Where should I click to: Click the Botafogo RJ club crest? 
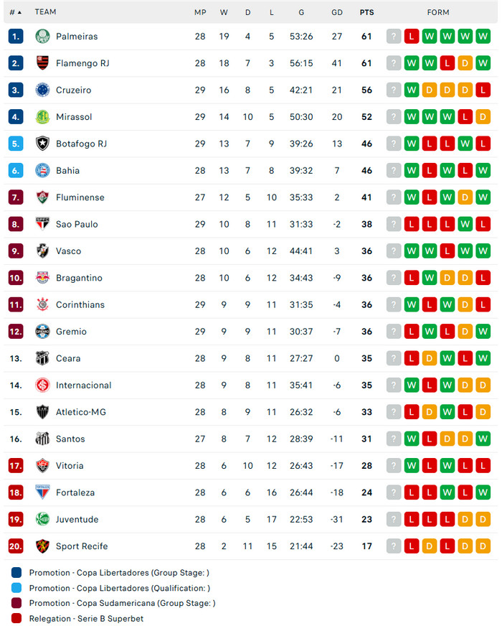(x=42, y=144)
